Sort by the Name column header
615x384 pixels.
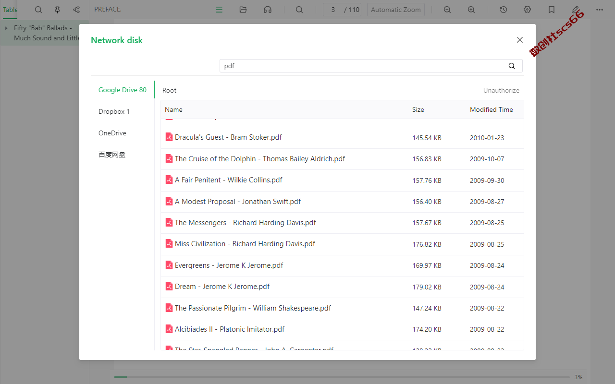(x=173, y=109)
